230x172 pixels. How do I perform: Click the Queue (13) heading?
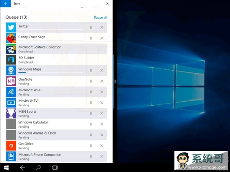[x=16, y=17]
